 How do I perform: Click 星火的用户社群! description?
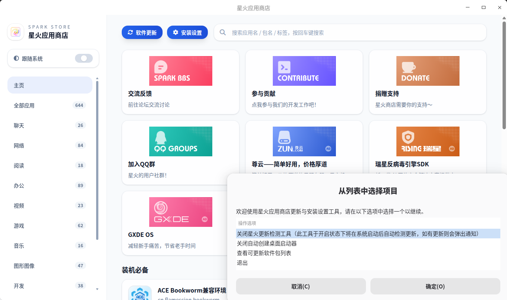point(147,175)
